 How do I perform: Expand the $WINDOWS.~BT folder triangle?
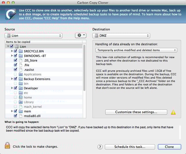[x=12, y=56]
